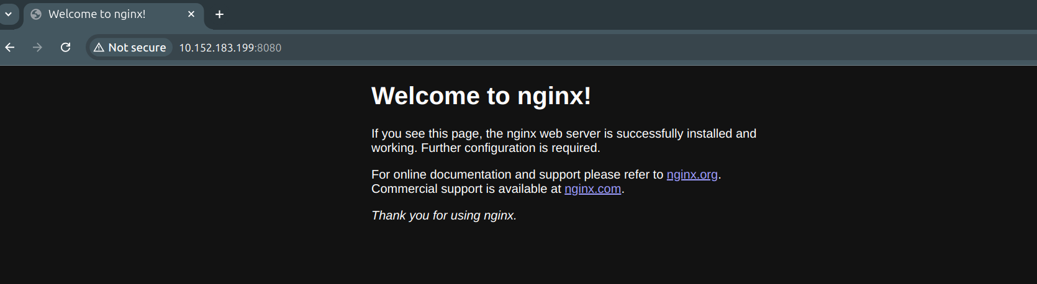Click the 'Commercial support is available at' text
The height and width of the screenshot is (284, 1037).
(466, 189)
